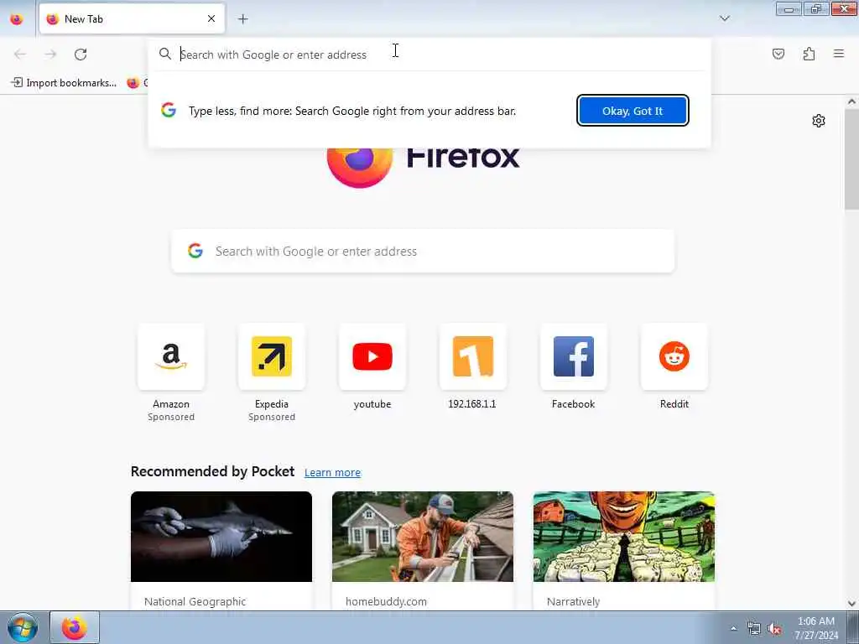This screenshot has width=859, height=644.
Task: Reload the current page
Action: tap(81, 55)
